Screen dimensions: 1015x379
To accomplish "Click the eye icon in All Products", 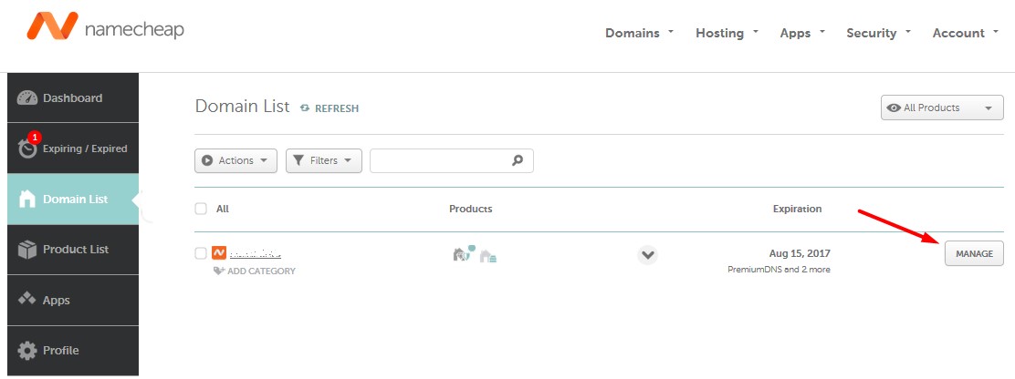I will (x=894, y=108).
